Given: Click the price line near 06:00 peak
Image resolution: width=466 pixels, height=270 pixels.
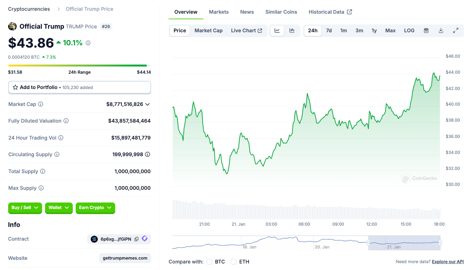Looking at the screenshot, I should (307, 94).
